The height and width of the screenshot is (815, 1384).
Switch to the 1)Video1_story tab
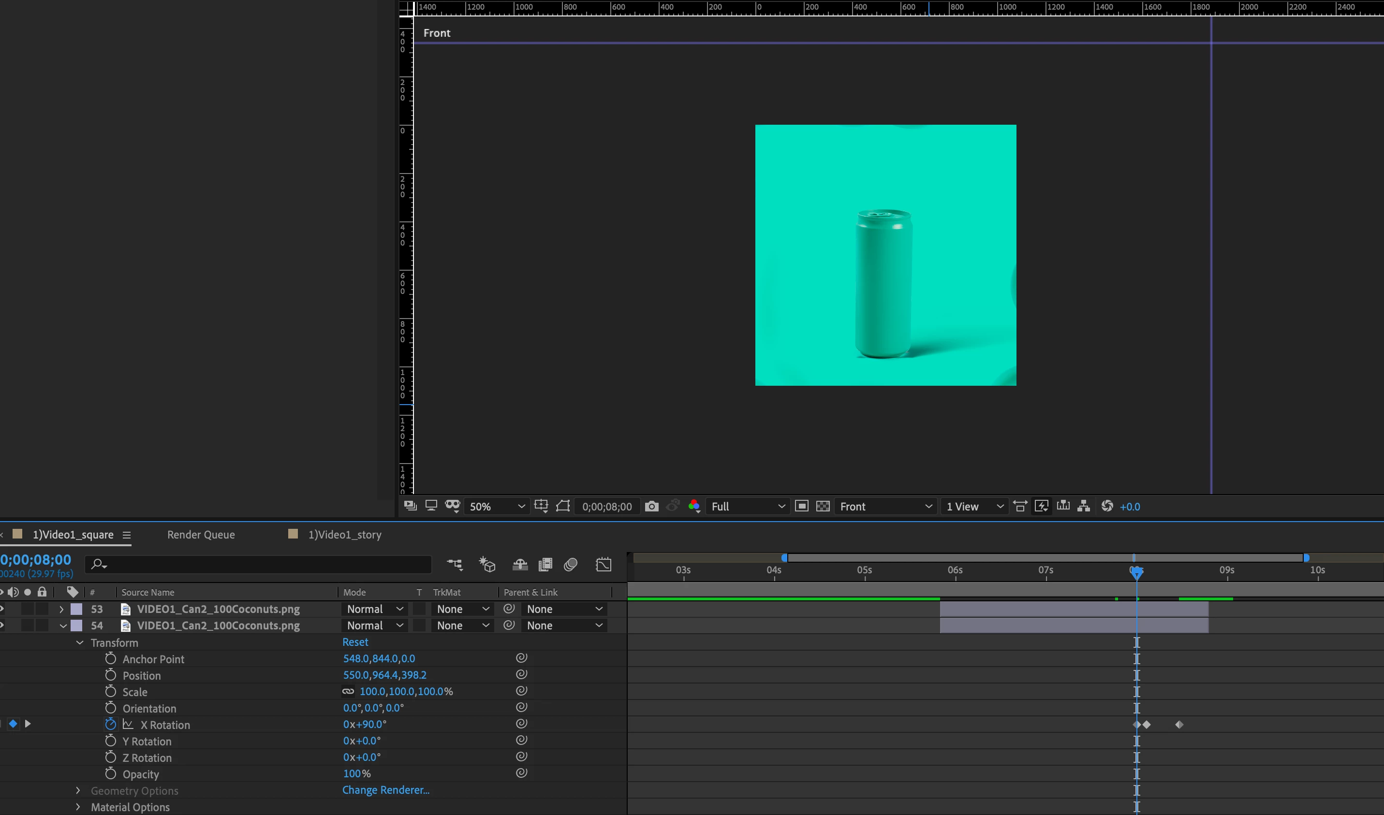344,534
